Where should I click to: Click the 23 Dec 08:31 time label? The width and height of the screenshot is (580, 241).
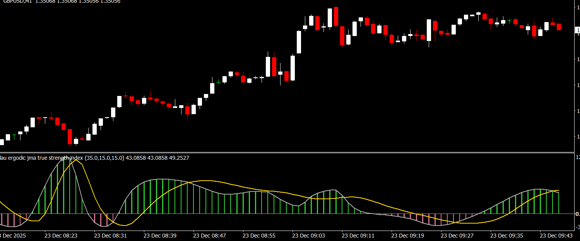tap(110, 235)
